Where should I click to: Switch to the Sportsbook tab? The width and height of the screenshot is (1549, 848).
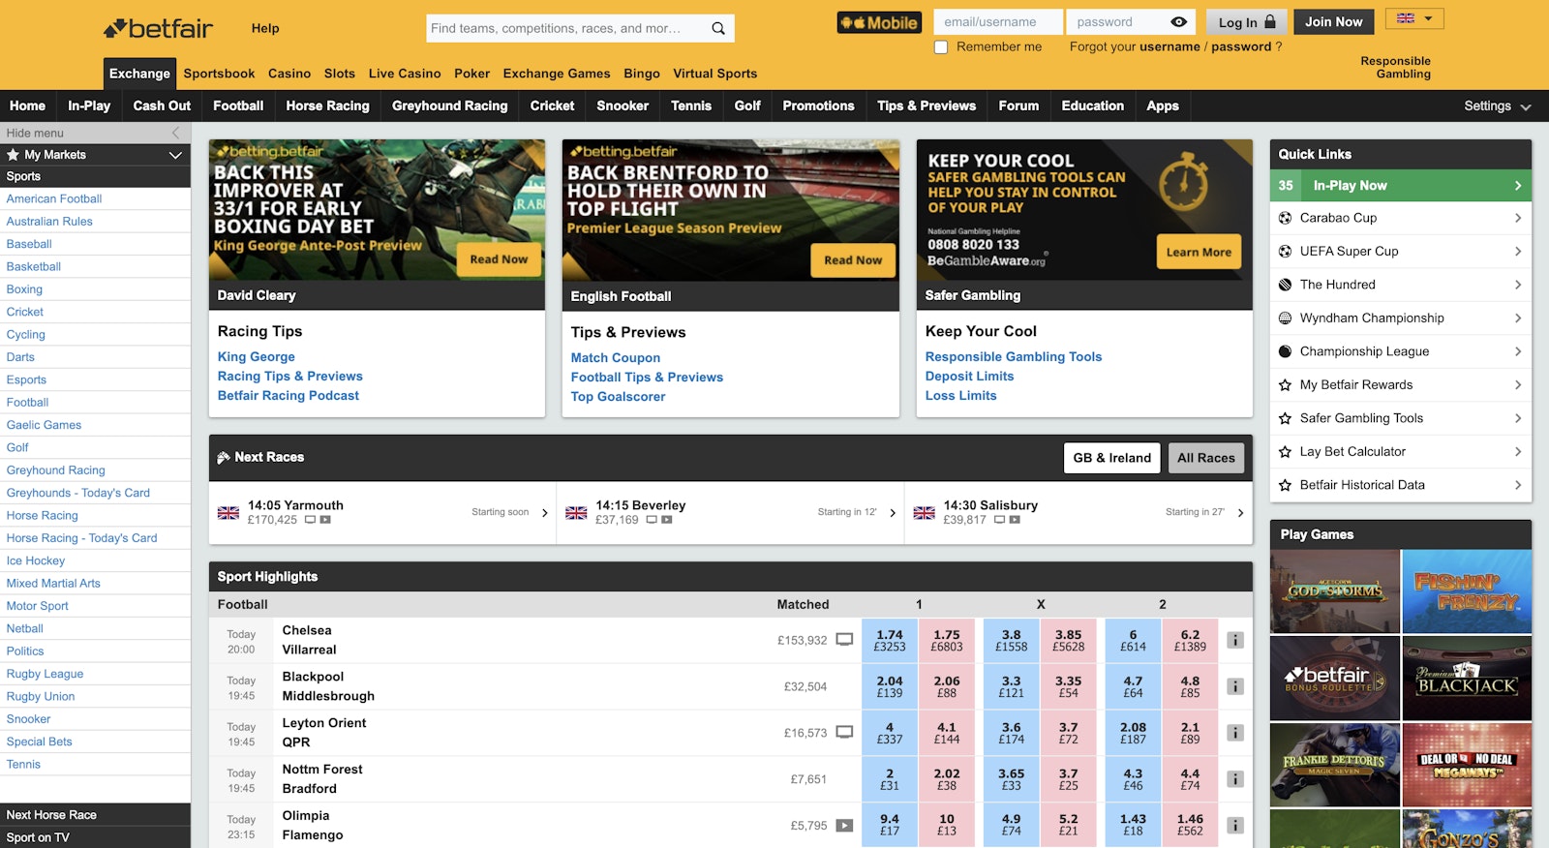point(219,74)
